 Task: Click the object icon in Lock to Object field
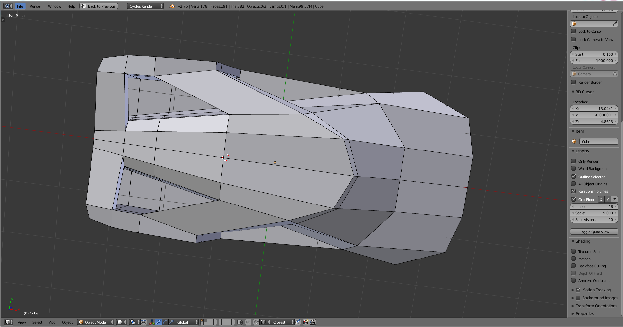click(574, 24)
